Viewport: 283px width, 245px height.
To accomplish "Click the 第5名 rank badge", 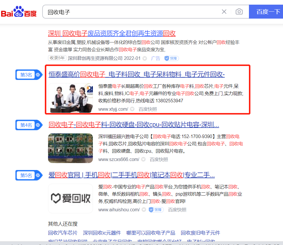I will tap(29, 175).
